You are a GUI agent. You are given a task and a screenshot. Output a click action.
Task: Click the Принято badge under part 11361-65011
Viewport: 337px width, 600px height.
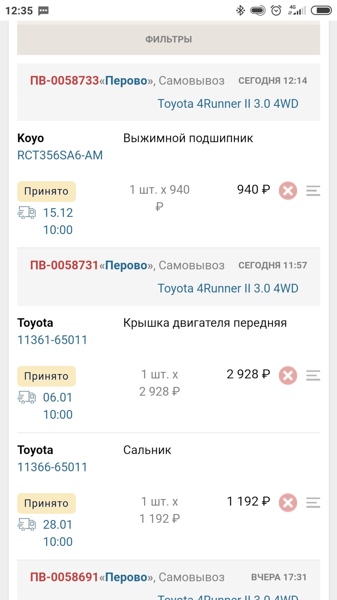click(x=46, y=376)
